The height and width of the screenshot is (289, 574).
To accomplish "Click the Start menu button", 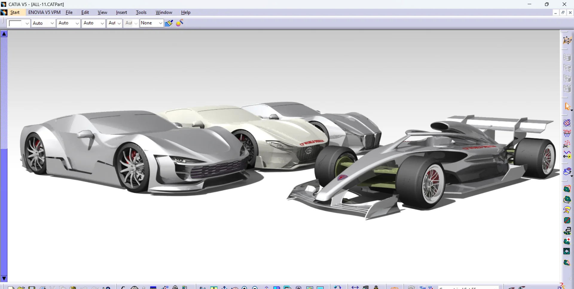I will click(x=15, y=13).
